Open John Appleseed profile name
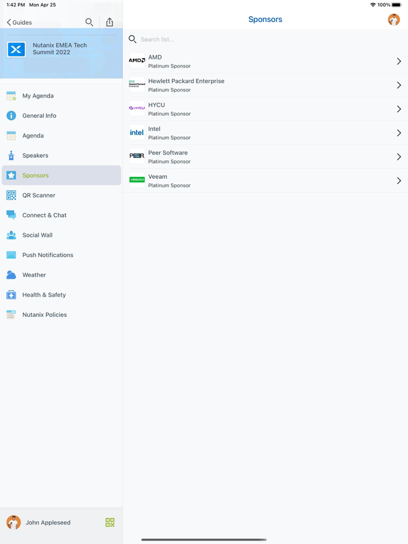This screenshot has width=408, height=544. click(x=48, y=522)
